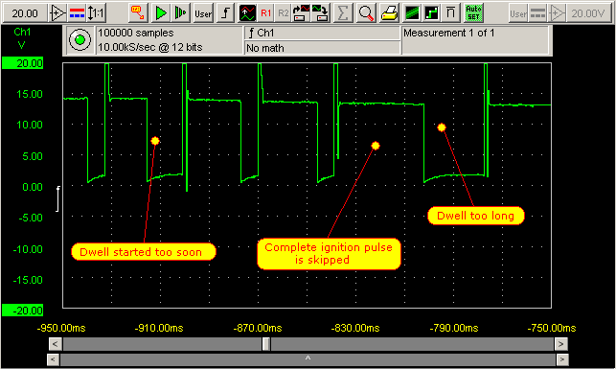Click the green stepped interpolation icon
This screenshot has height=369, width=616.
coord(431,13)
